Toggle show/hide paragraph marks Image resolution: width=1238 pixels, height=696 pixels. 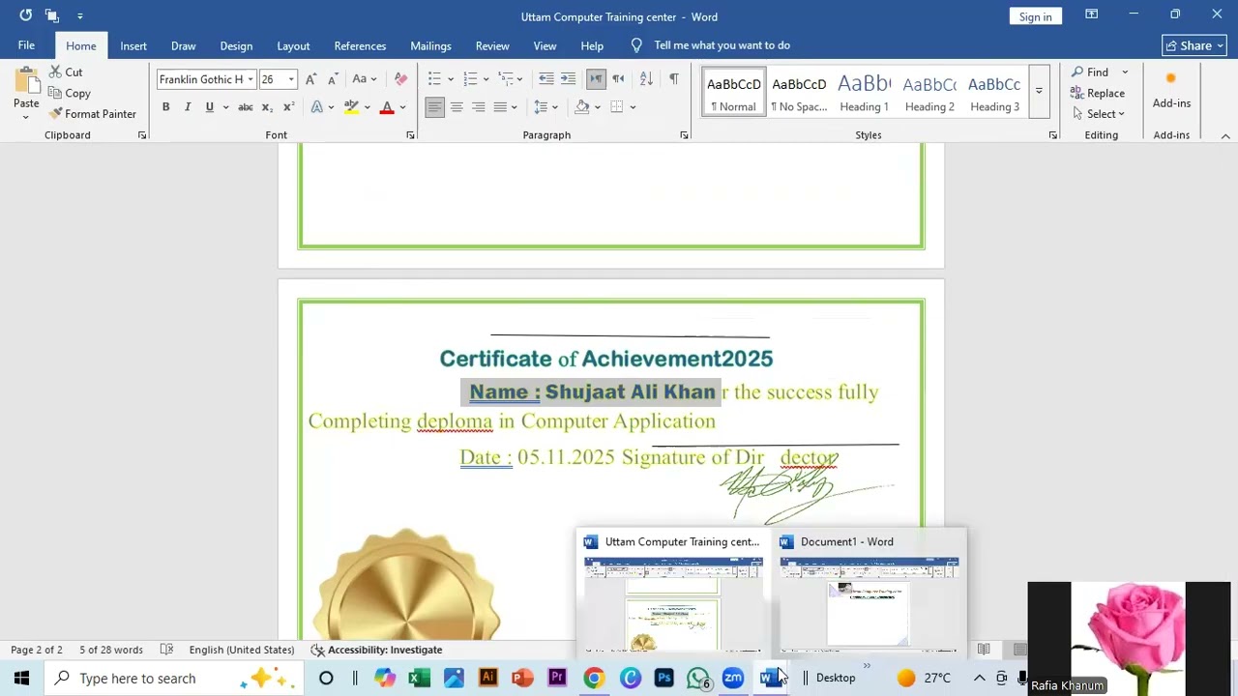tap(674, 79)
